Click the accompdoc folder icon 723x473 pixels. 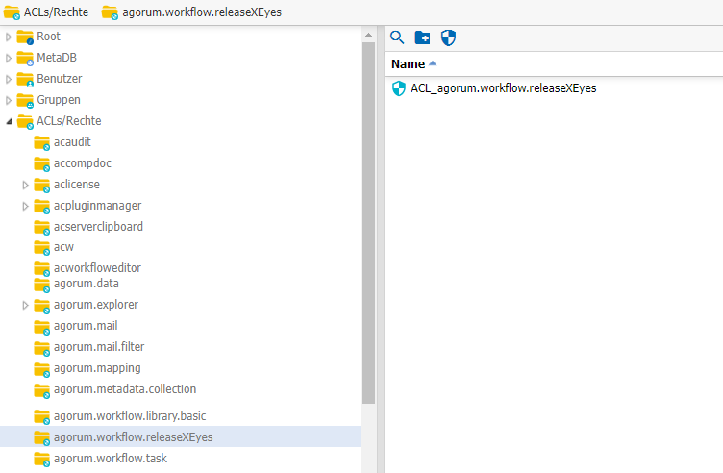tap(42, 164)
